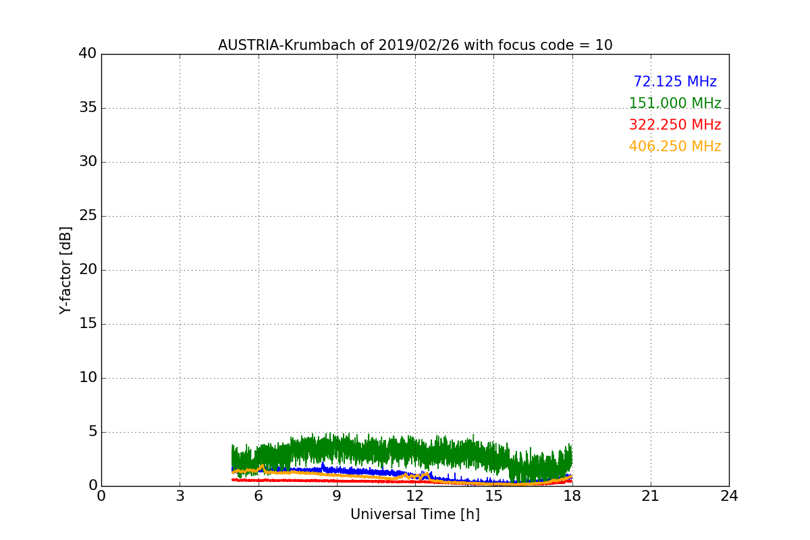The height and width of the screenshot is (540, 810).
Task: Click the y-axis tick label 35
Action: click(88, 108)
